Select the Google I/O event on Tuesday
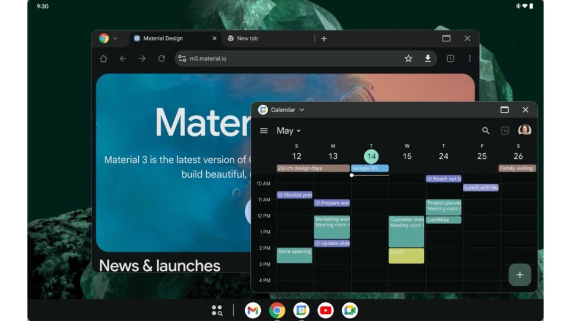This screenshot has height=321, width=571. click(x=369, y=168)
